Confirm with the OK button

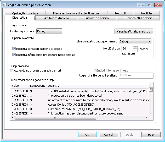pos(87,135)
